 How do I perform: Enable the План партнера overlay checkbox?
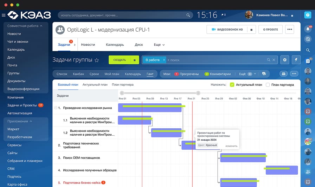tap(268, 85)
